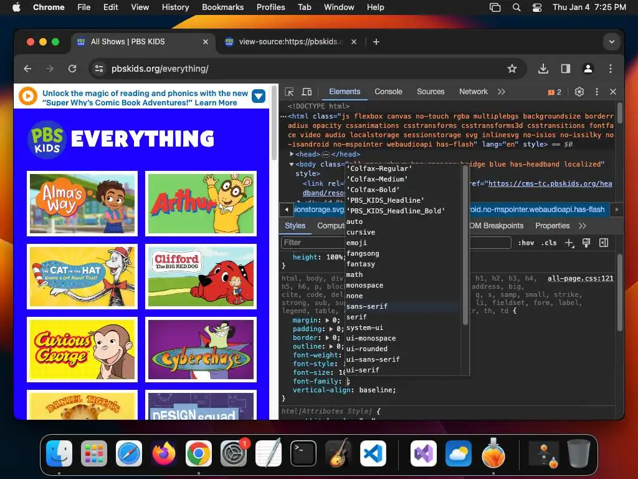Open Chrome downloads icon
Viewport: 638px width, 479px height.
tap(543, 69)
